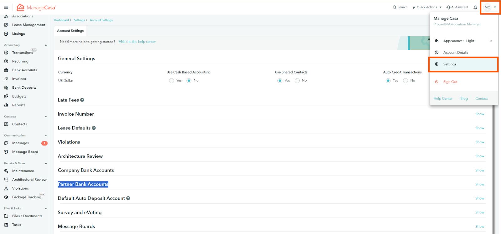Visit the help center link

coord(137,42)
